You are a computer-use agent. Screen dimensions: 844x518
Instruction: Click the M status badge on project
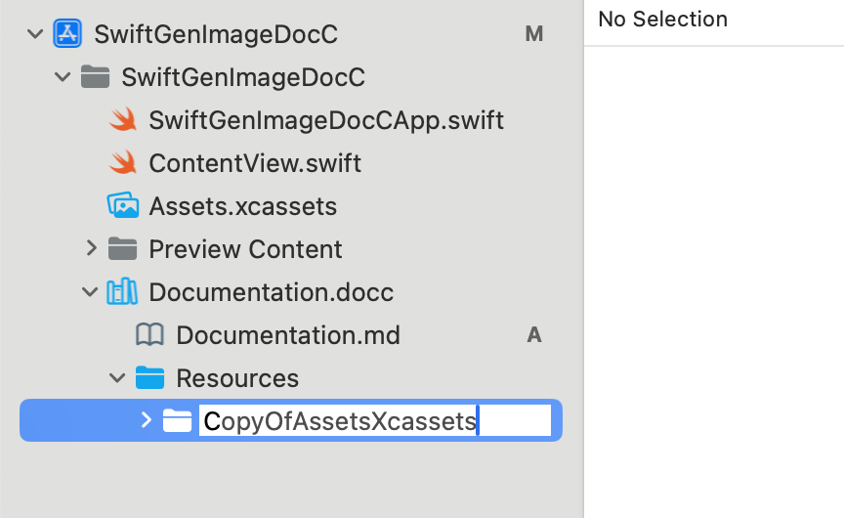(x=533, y=34)
